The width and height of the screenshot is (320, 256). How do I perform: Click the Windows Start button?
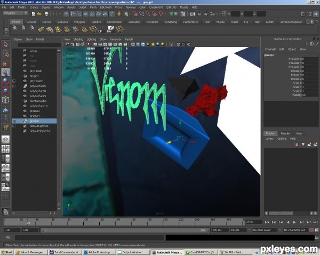click(7, 252)
